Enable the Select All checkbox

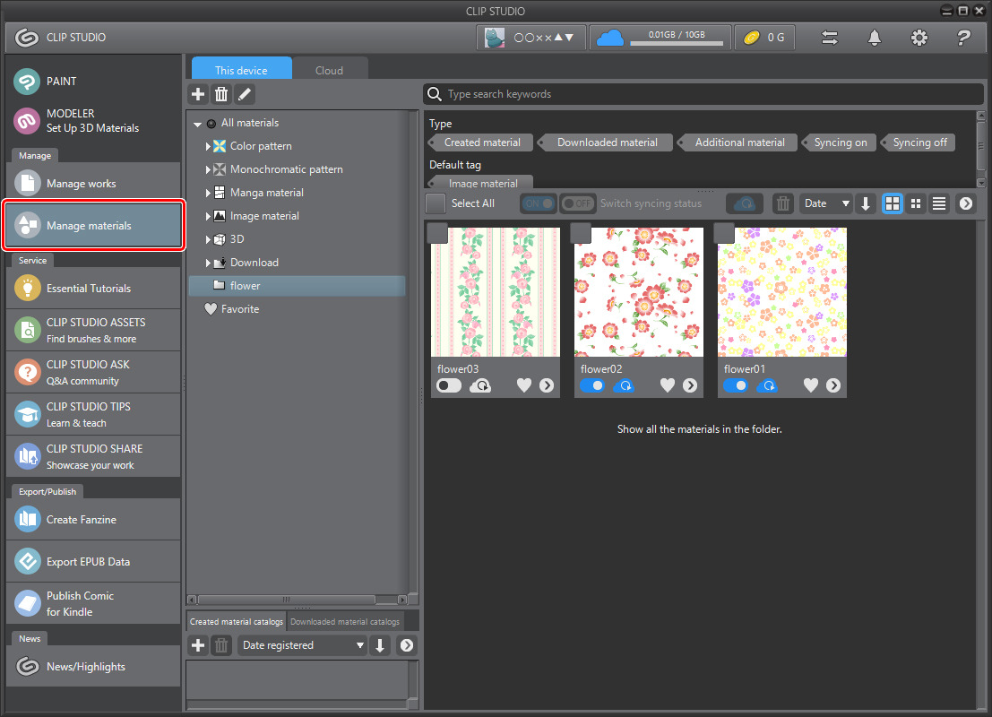[436, 203]
